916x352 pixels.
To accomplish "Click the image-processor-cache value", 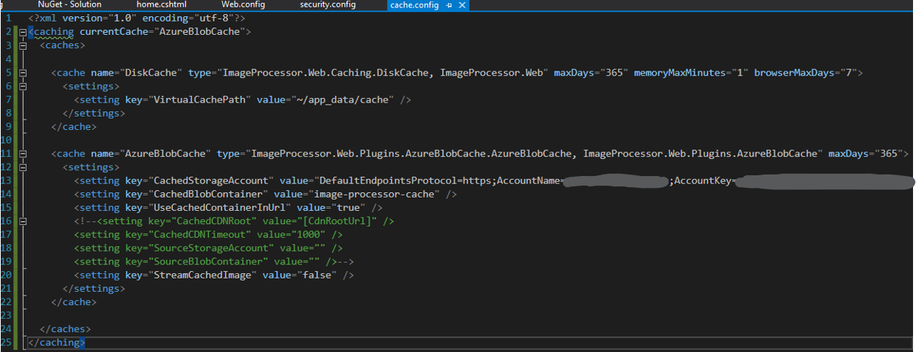I will 374,194.
